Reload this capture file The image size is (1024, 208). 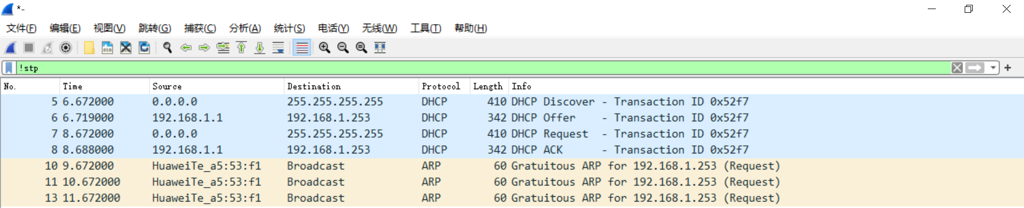pos(144,48)
